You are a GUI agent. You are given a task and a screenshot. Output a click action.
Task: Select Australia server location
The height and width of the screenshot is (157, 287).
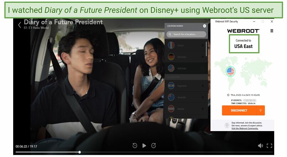coord(186,97)
